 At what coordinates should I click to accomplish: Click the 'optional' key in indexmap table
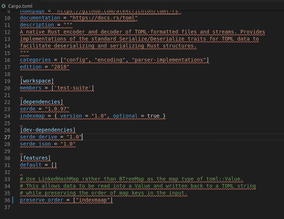125,116
